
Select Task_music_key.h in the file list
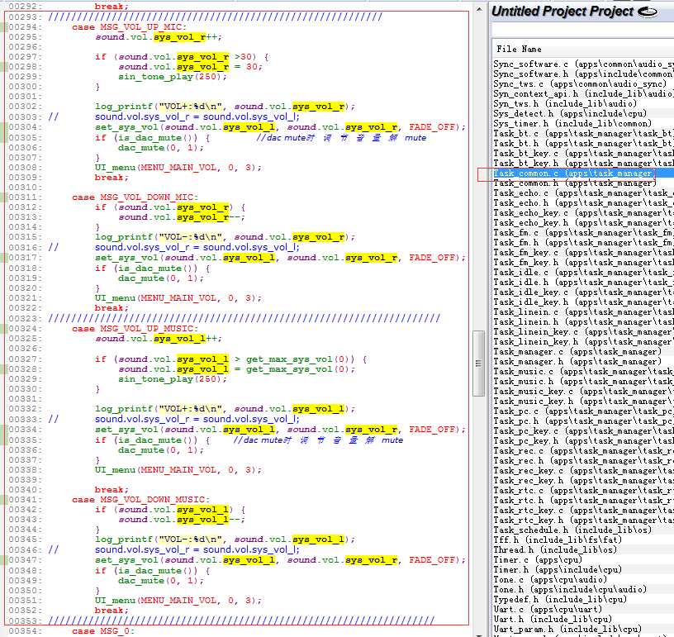coord(584,401)
